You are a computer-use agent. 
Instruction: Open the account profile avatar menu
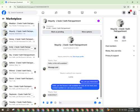point(134,13)
